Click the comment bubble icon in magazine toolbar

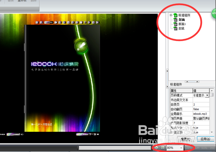56,22
